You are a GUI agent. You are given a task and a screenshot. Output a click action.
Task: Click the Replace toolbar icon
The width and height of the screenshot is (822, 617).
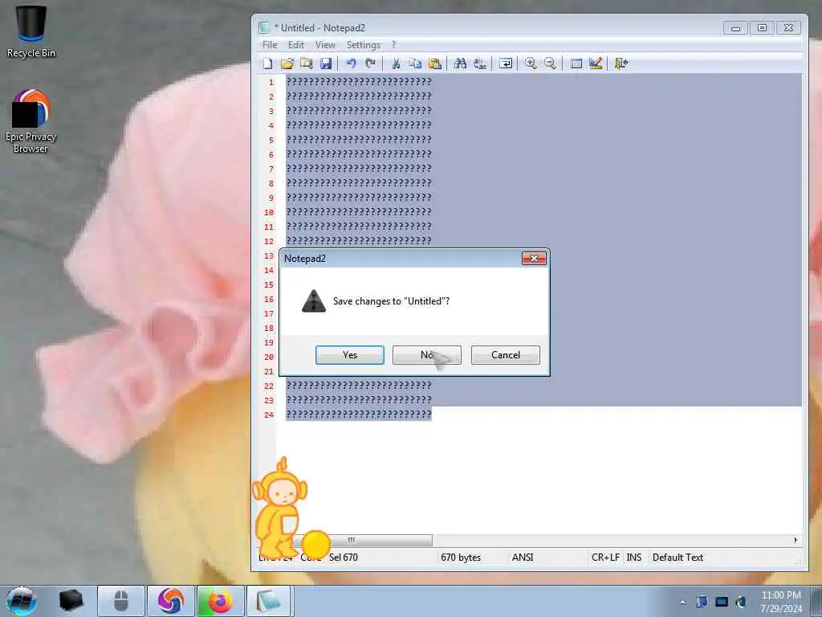[x=480, y=63]
